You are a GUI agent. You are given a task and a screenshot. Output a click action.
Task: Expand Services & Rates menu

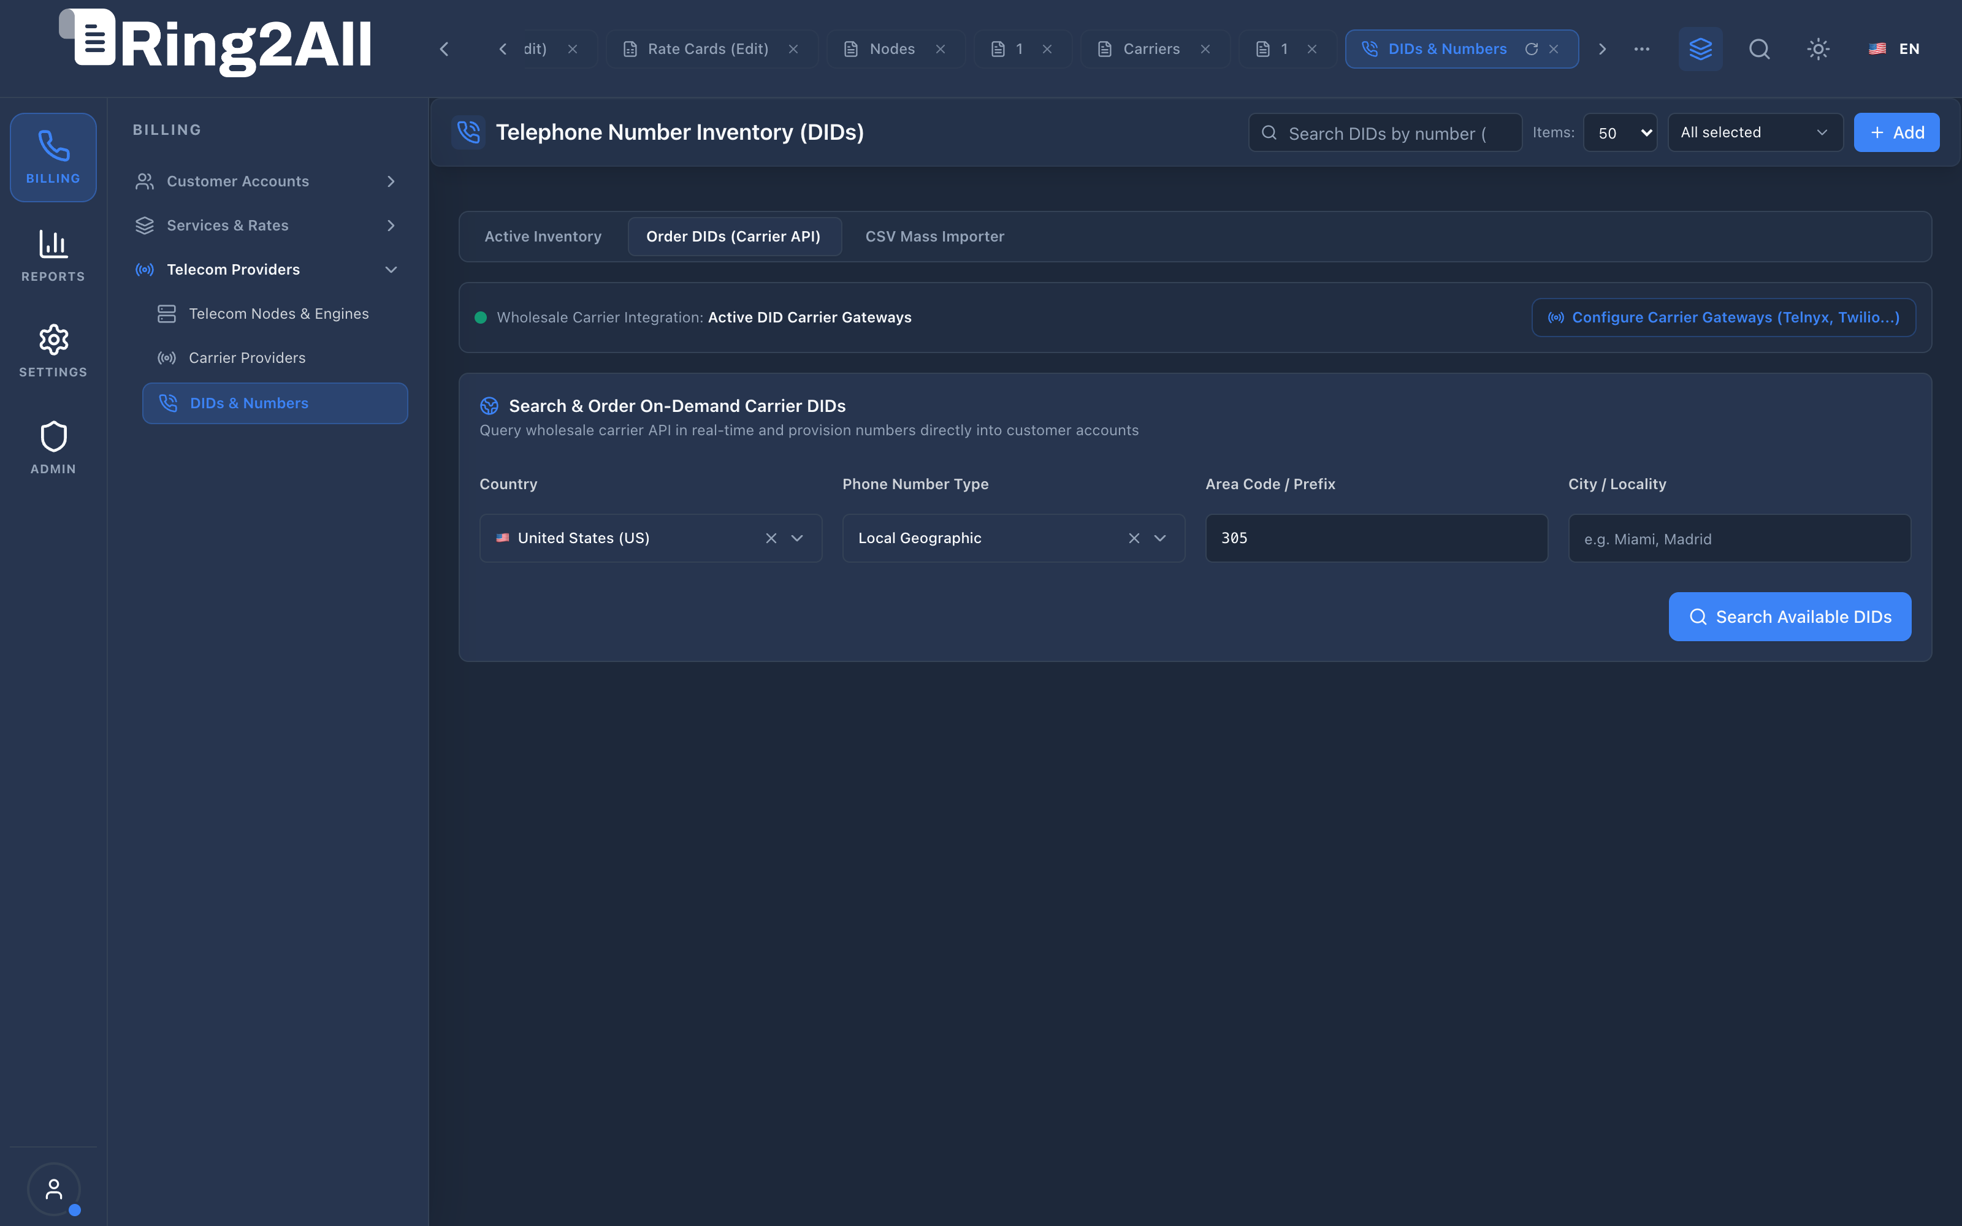tap(267, 226)
